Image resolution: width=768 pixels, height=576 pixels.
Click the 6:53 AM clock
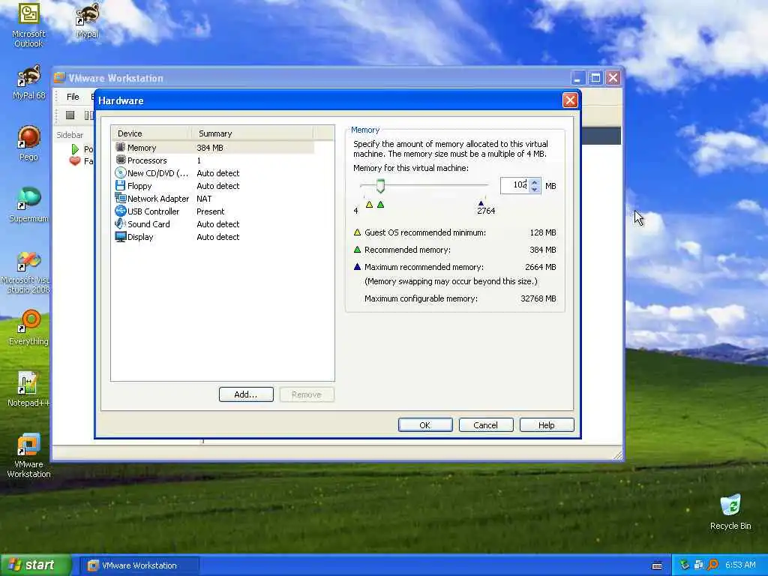[x=740, y=565]
